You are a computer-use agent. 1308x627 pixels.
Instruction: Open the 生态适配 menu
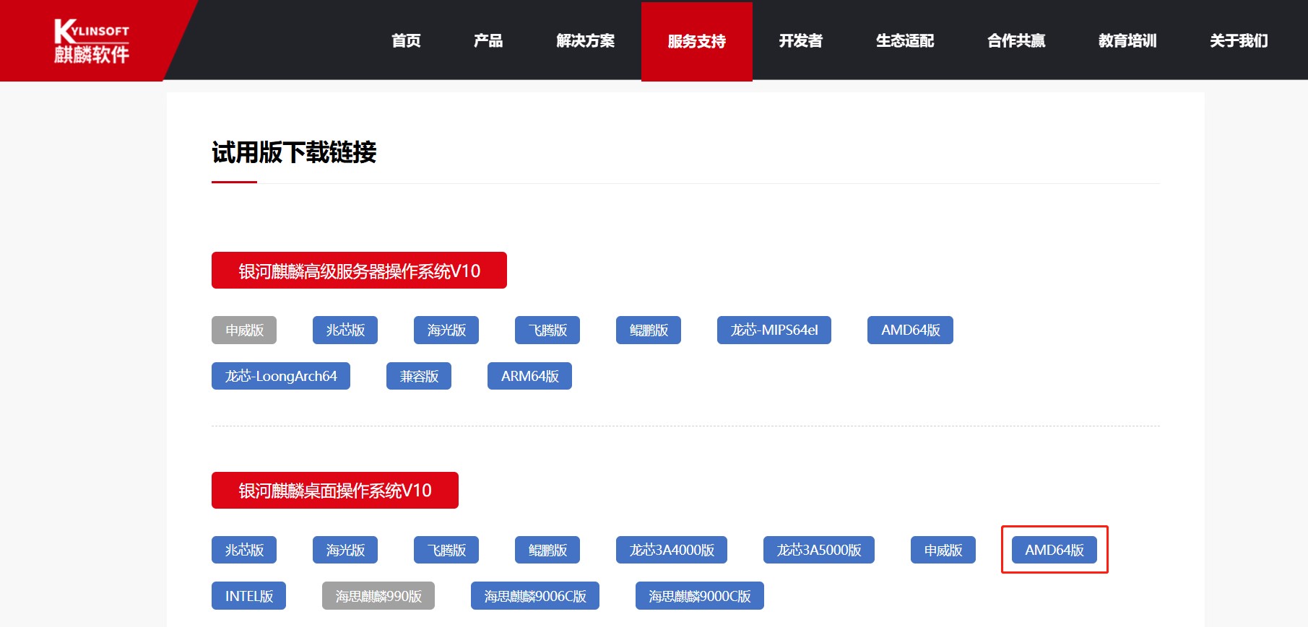[x=905, y=41]
